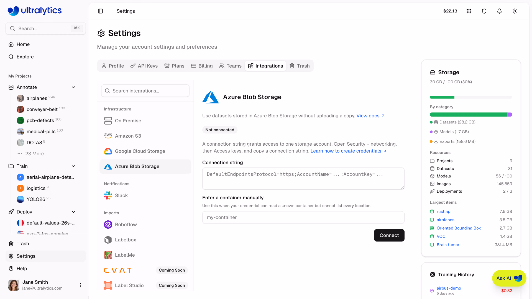Open rustlap largest item link
532x299 pixels.
click(x=443, y=212)
